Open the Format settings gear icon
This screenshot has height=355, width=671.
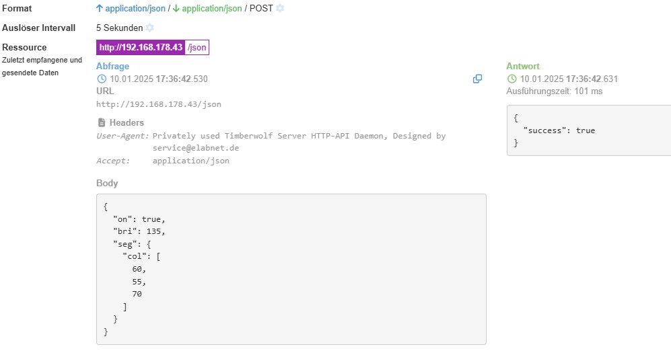(x=280, y=8)
